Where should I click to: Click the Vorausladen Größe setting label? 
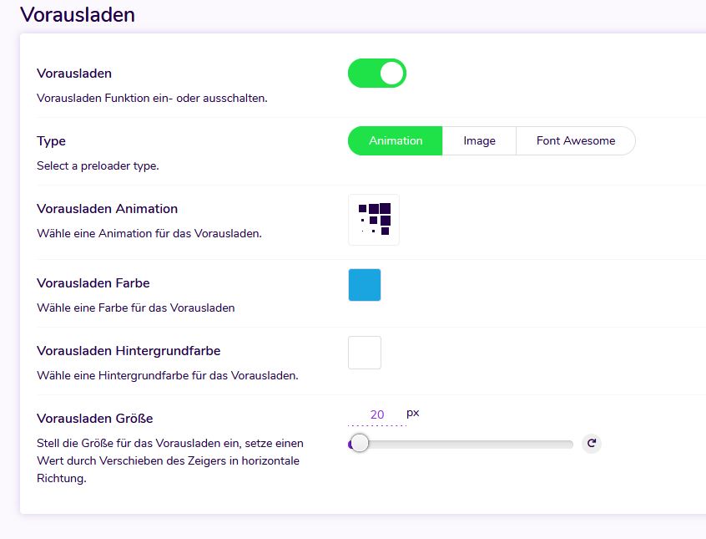[x=95, y=419]
